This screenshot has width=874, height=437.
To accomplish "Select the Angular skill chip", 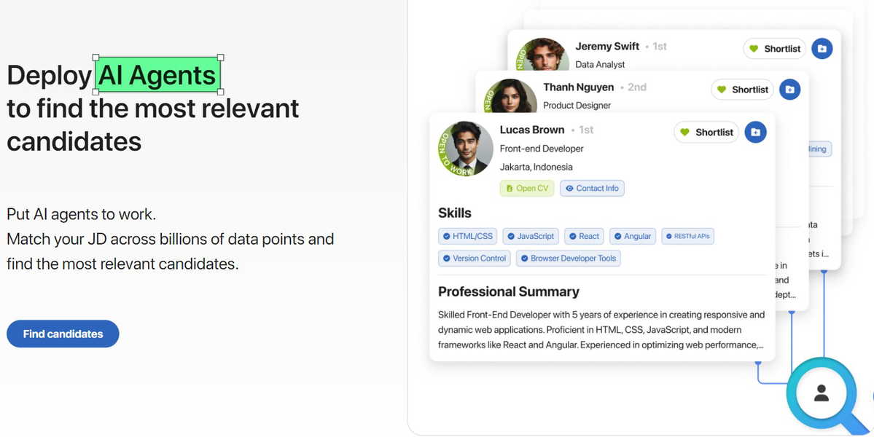I will point(633,236).
